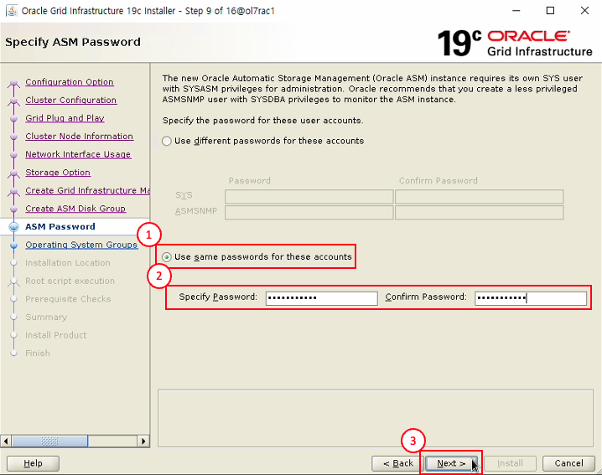
Task: Click the Confirm Password field at bottom
Action: click(530, 298)
